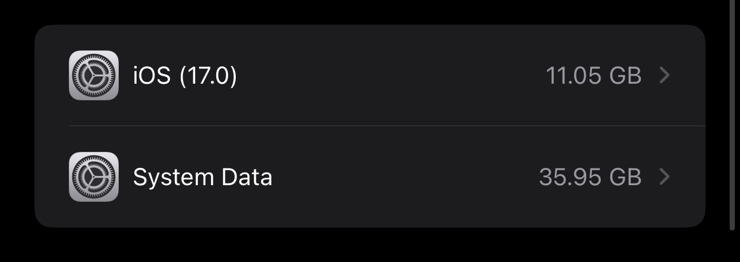This screenshot has height=262, width=740.
Task: Select the "System Data" text label
Action: click(202, 177)
